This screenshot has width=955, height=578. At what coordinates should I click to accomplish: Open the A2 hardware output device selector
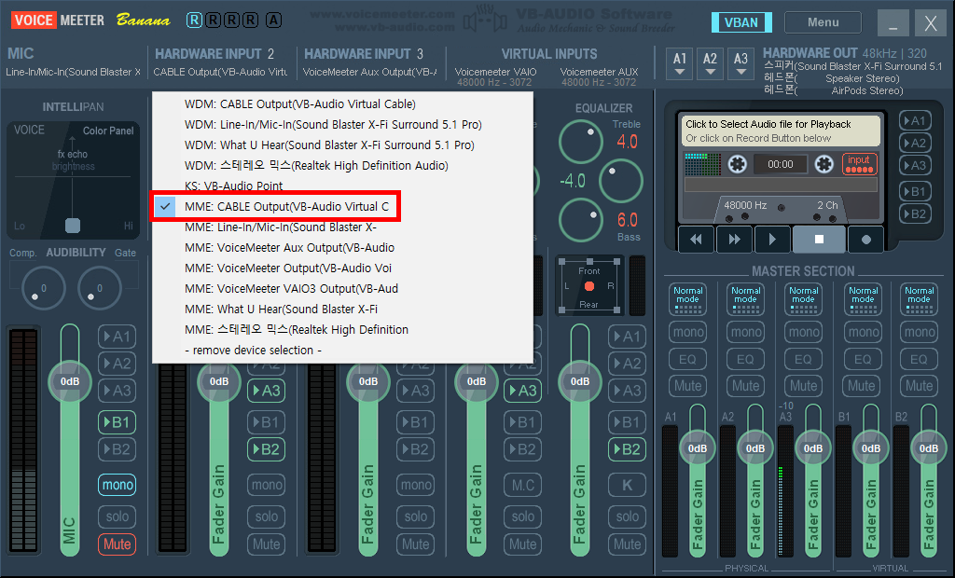710,63
